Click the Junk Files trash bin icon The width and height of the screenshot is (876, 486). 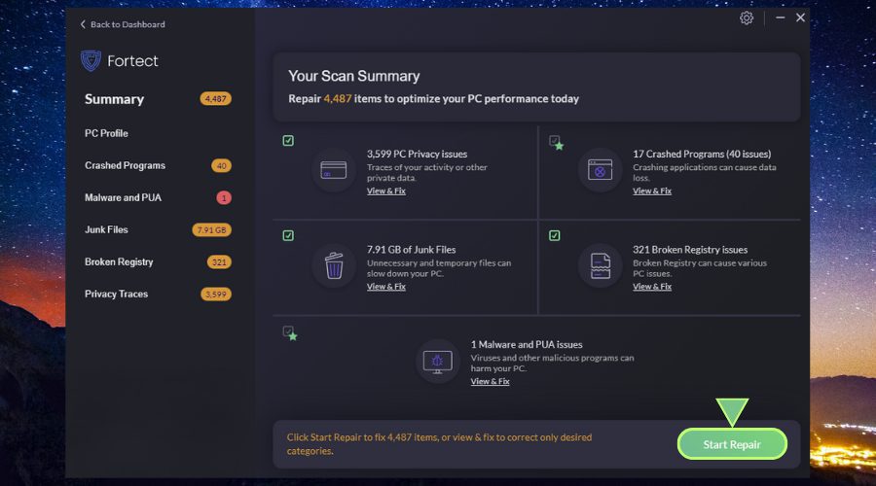click(334, 265)
